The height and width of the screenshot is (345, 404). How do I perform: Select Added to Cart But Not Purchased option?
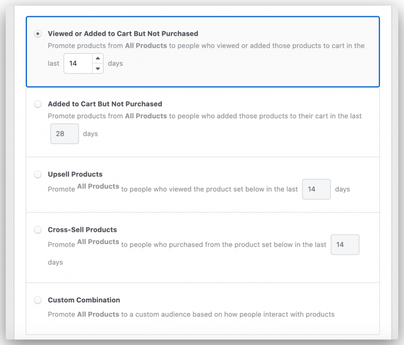(x=38, y=104)
